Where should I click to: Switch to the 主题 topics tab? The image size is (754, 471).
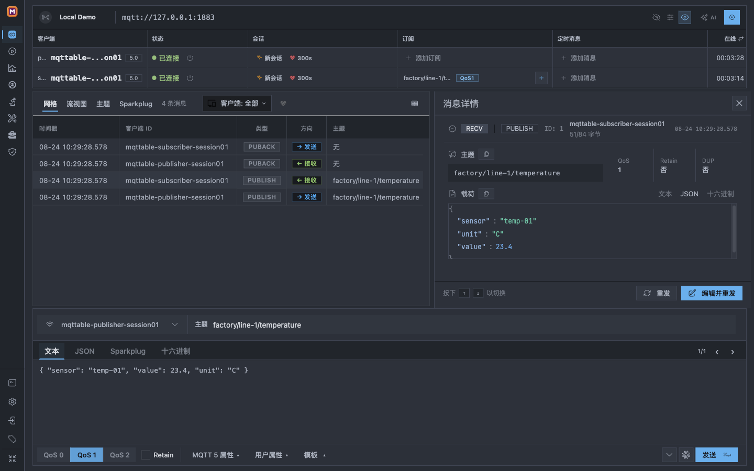(x=103, y=104)
